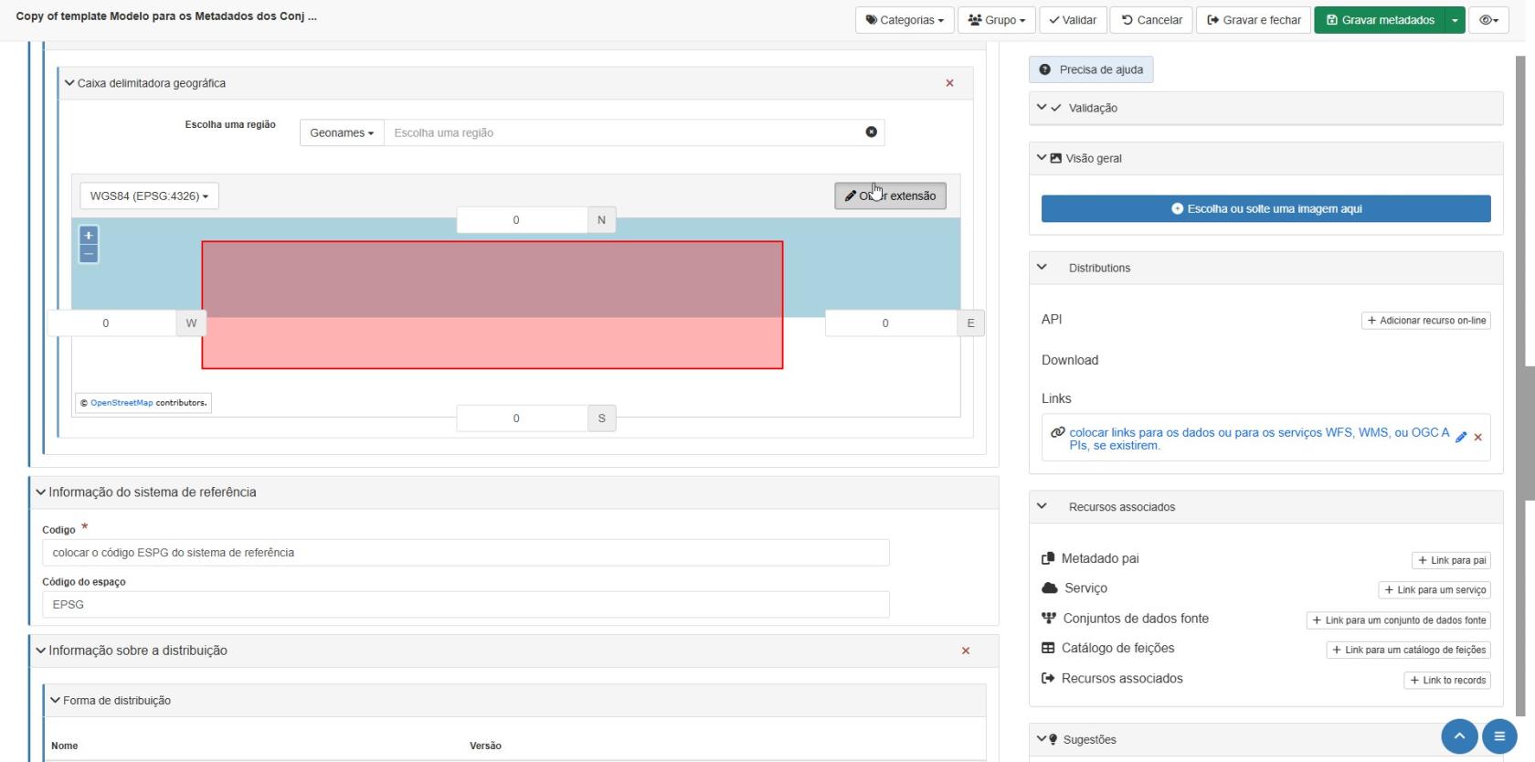Zoom in on the map with plus button
1535x762 pixels.
[89, 236]
